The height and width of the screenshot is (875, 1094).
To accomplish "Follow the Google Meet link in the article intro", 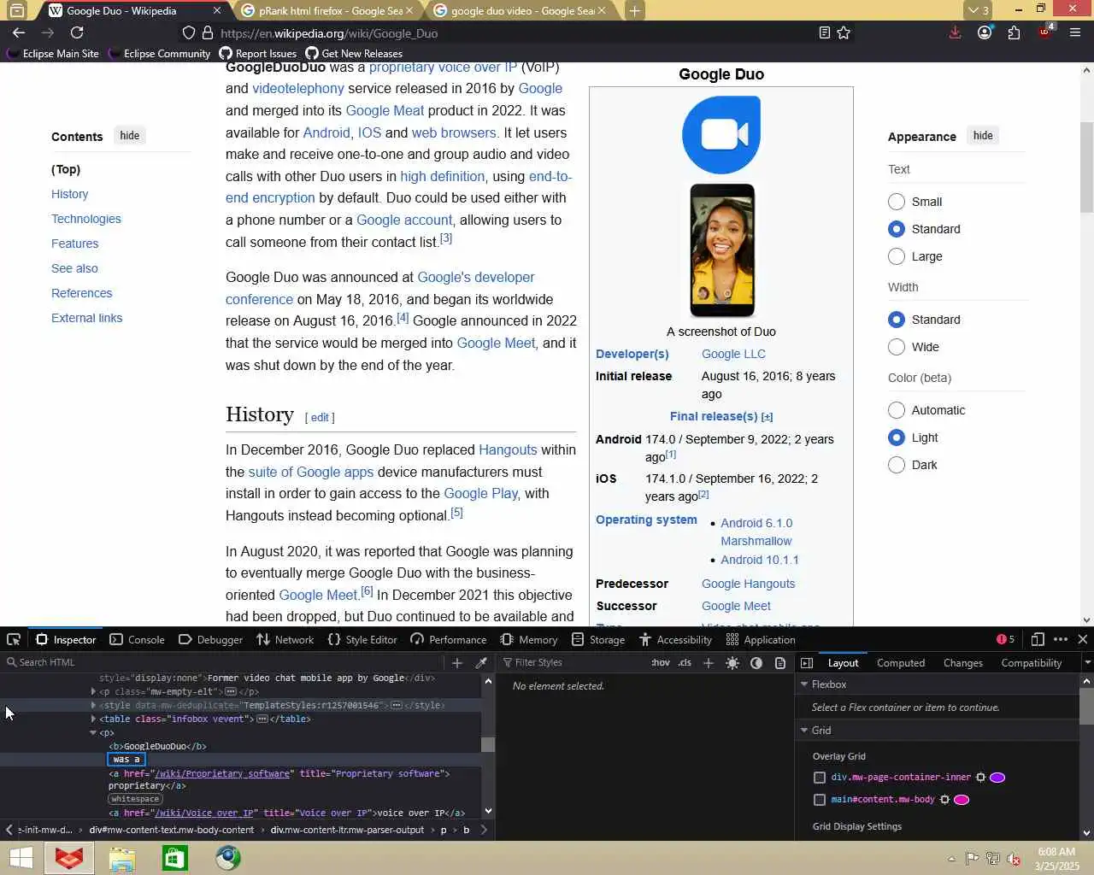I will pos(496,343).
